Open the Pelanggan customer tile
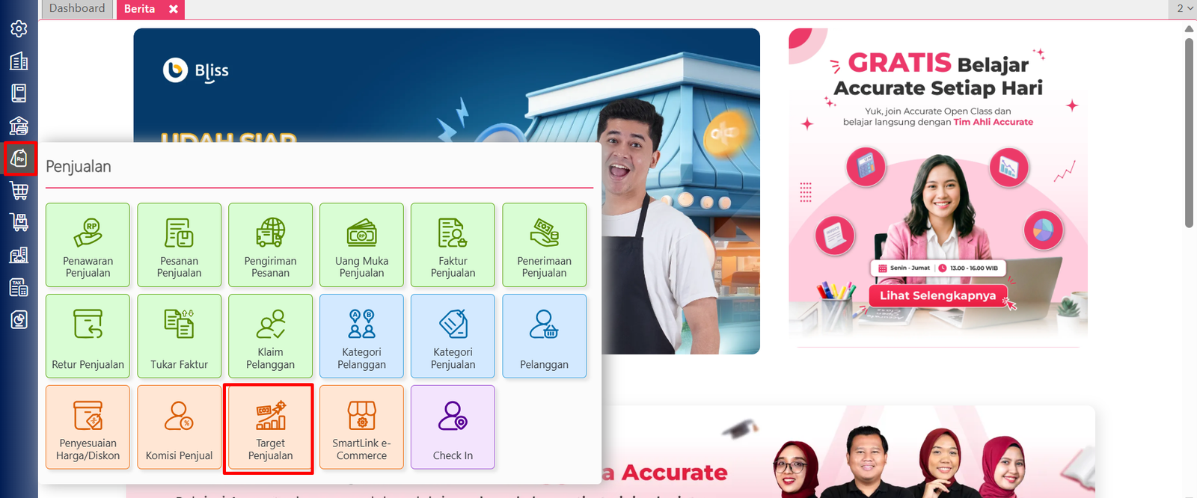Viewport: 1197px width, 498px height. point(544,336)
